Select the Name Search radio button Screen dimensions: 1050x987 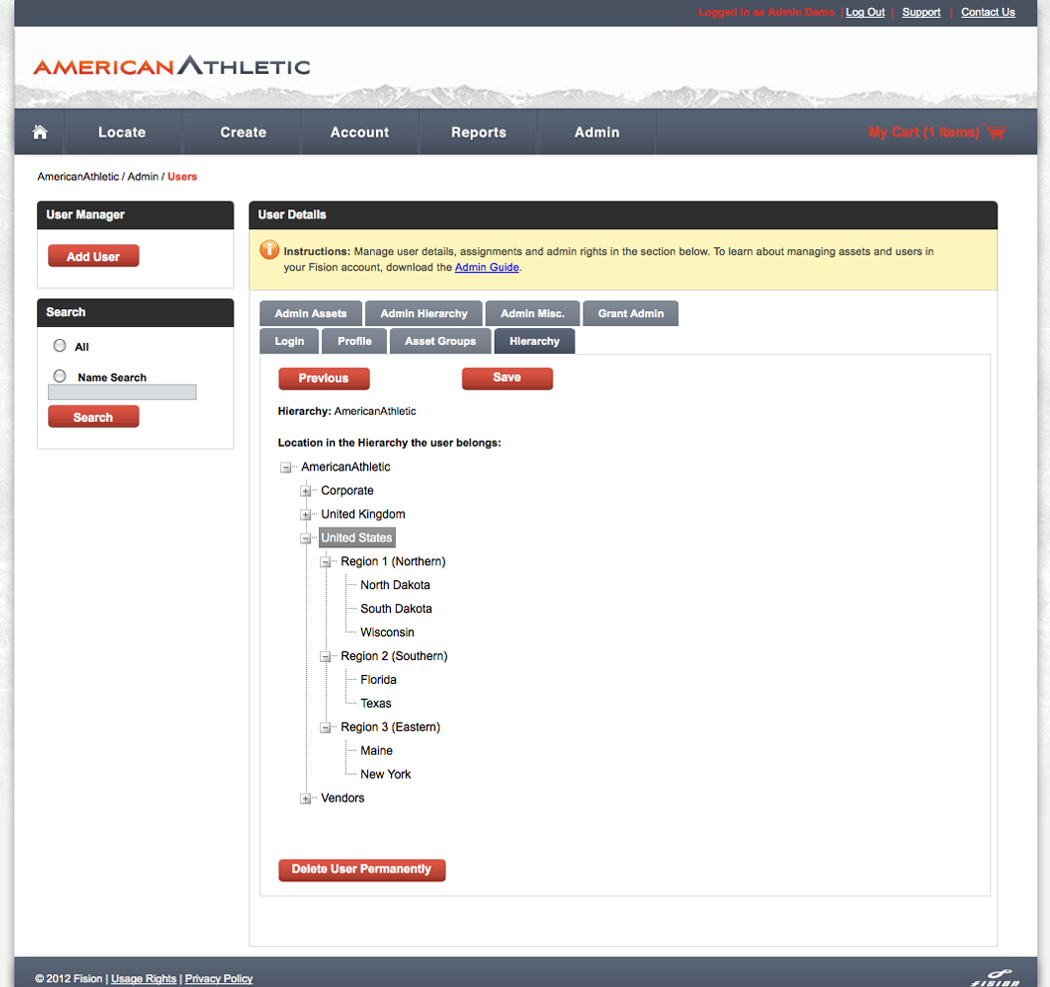click(60, 376)
